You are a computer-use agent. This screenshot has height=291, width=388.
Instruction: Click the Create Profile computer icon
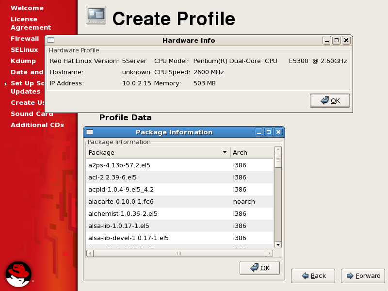click(x=96, y=16)
